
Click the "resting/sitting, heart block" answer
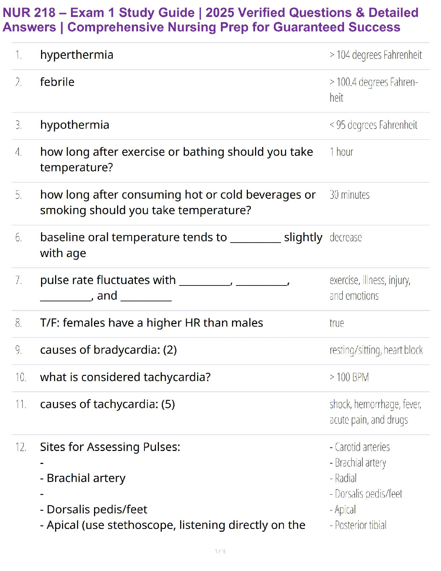click(x=376, y=350)
